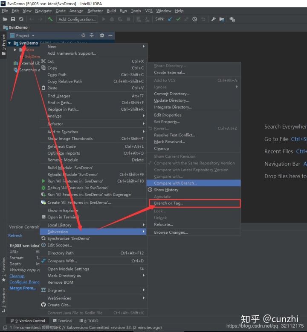This screenshot has width=307, height=332.
Task: Open SVN Show History clock icon
Action: [194, 19]
